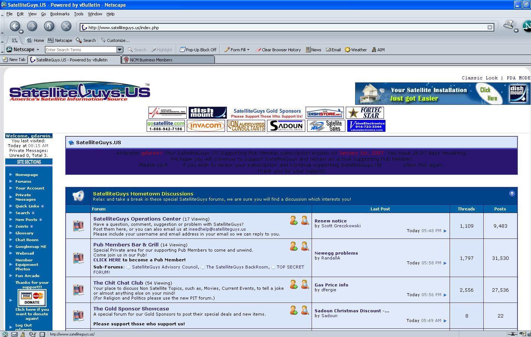
Task: Launch AIM from the Netscape toolbar
Action: [378, 50]
